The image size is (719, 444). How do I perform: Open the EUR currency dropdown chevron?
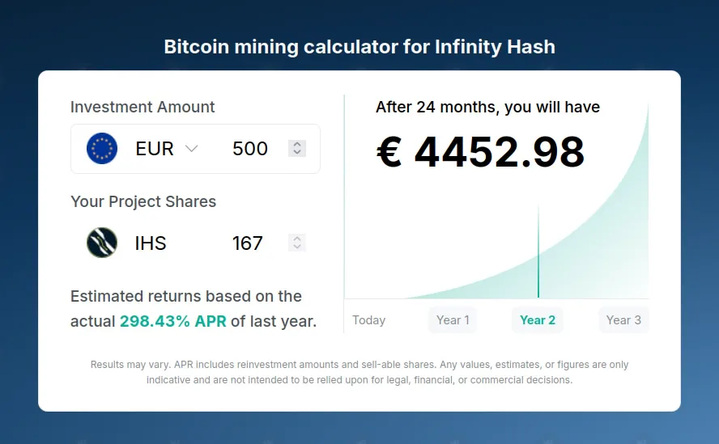191,149
